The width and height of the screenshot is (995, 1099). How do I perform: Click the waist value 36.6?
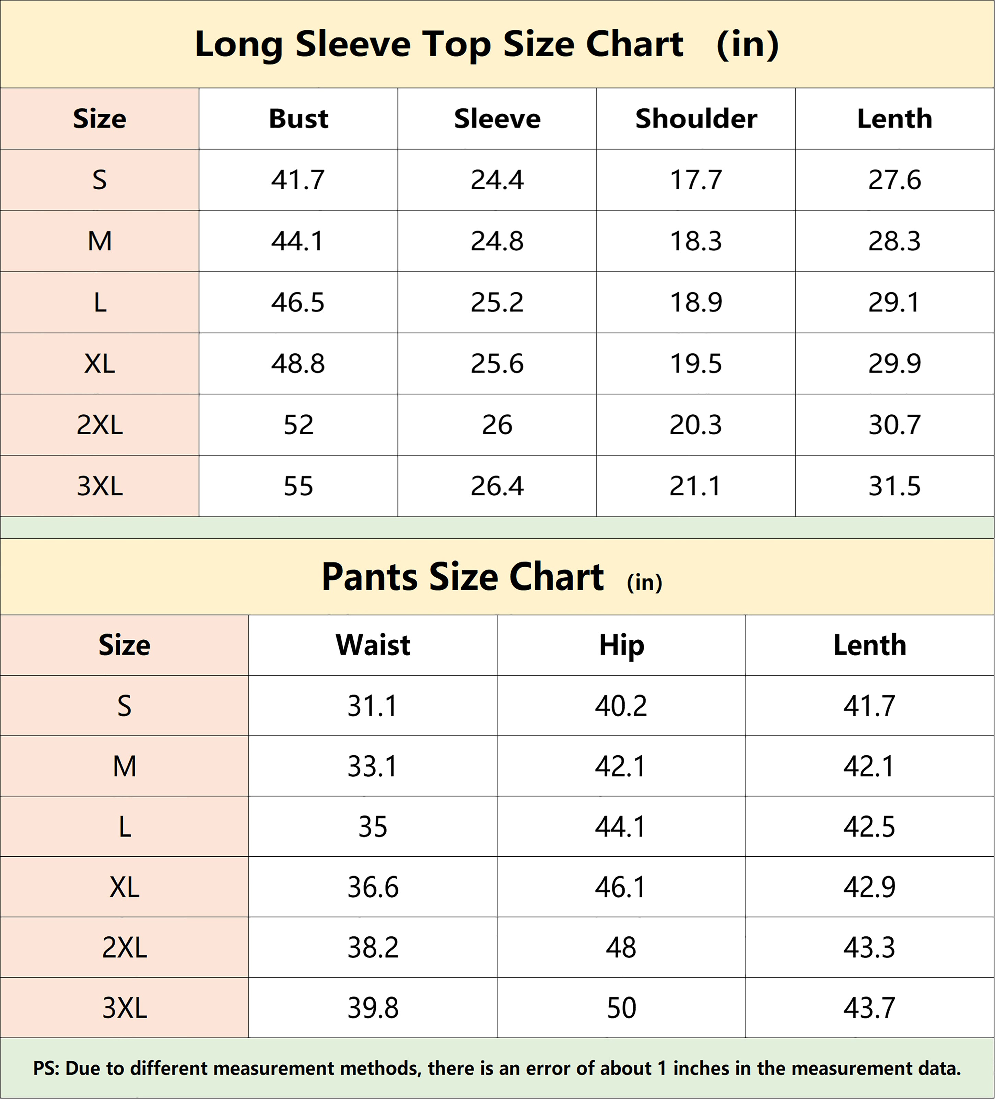tap(373, 887)
